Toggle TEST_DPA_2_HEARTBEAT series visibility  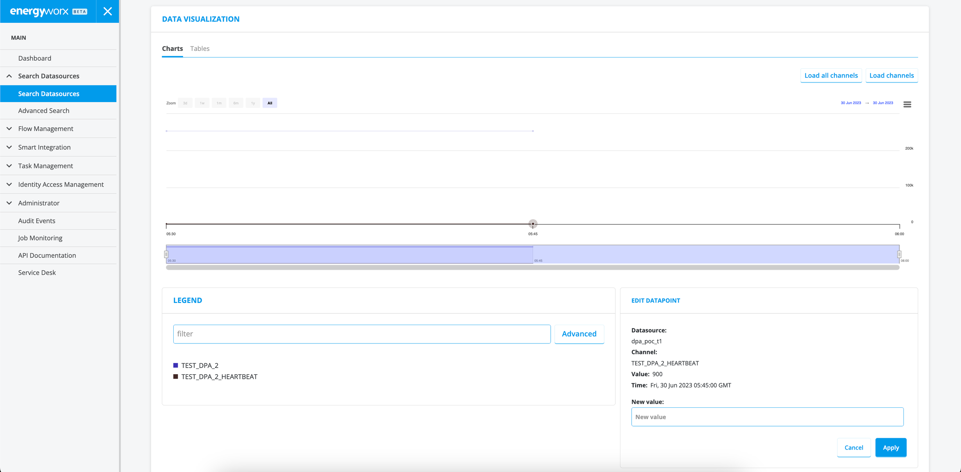pyautogui.click(x=219, y=377)
